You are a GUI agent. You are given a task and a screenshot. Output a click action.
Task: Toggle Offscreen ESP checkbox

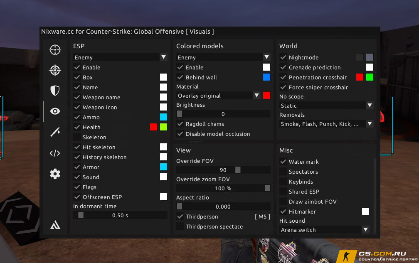pos(77,197)
